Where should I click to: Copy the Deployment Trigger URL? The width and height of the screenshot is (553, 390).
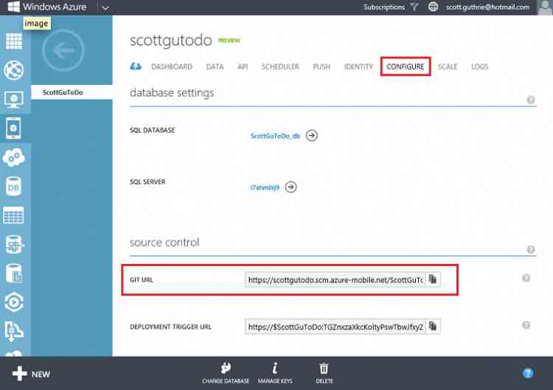pyautogui.click(x=433, y=326)
